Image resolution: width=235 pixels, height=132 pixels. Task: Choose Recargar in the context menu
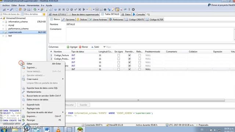(x=43, y=120)
